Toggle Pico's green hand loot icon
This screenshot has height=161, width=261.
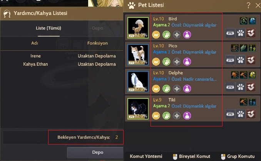click(166, 61)
